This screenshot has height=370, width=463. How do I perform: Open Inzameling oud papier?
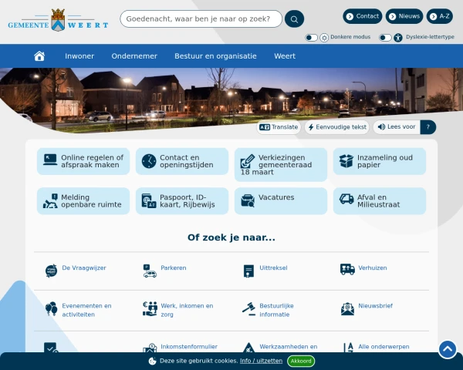380,161
